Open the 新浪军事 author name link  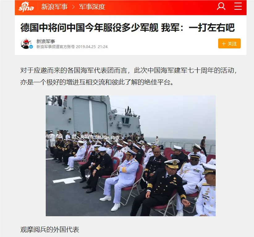46,41
